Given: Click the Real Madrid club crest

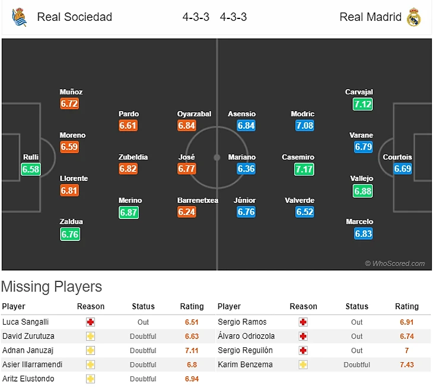Looking at the screenshot, I should click(414, 17).
